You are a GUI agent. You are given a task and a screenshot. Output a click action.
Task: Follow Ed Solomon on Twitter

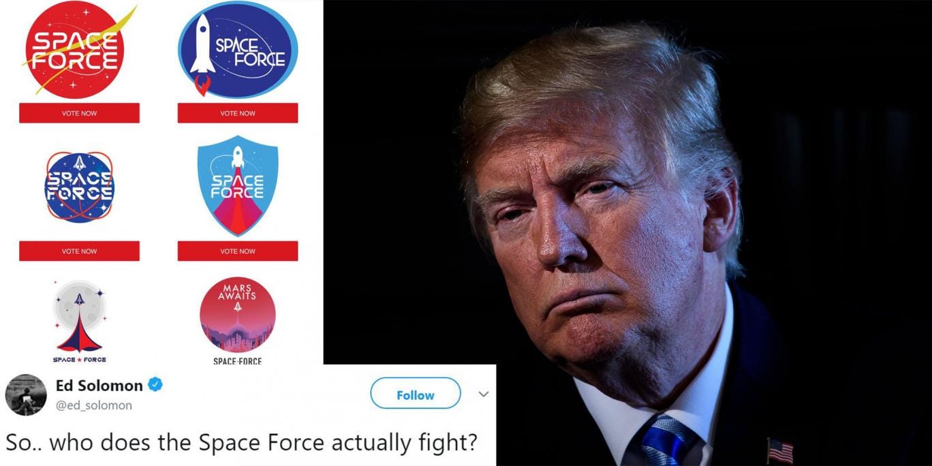click(x=416, y=394)
